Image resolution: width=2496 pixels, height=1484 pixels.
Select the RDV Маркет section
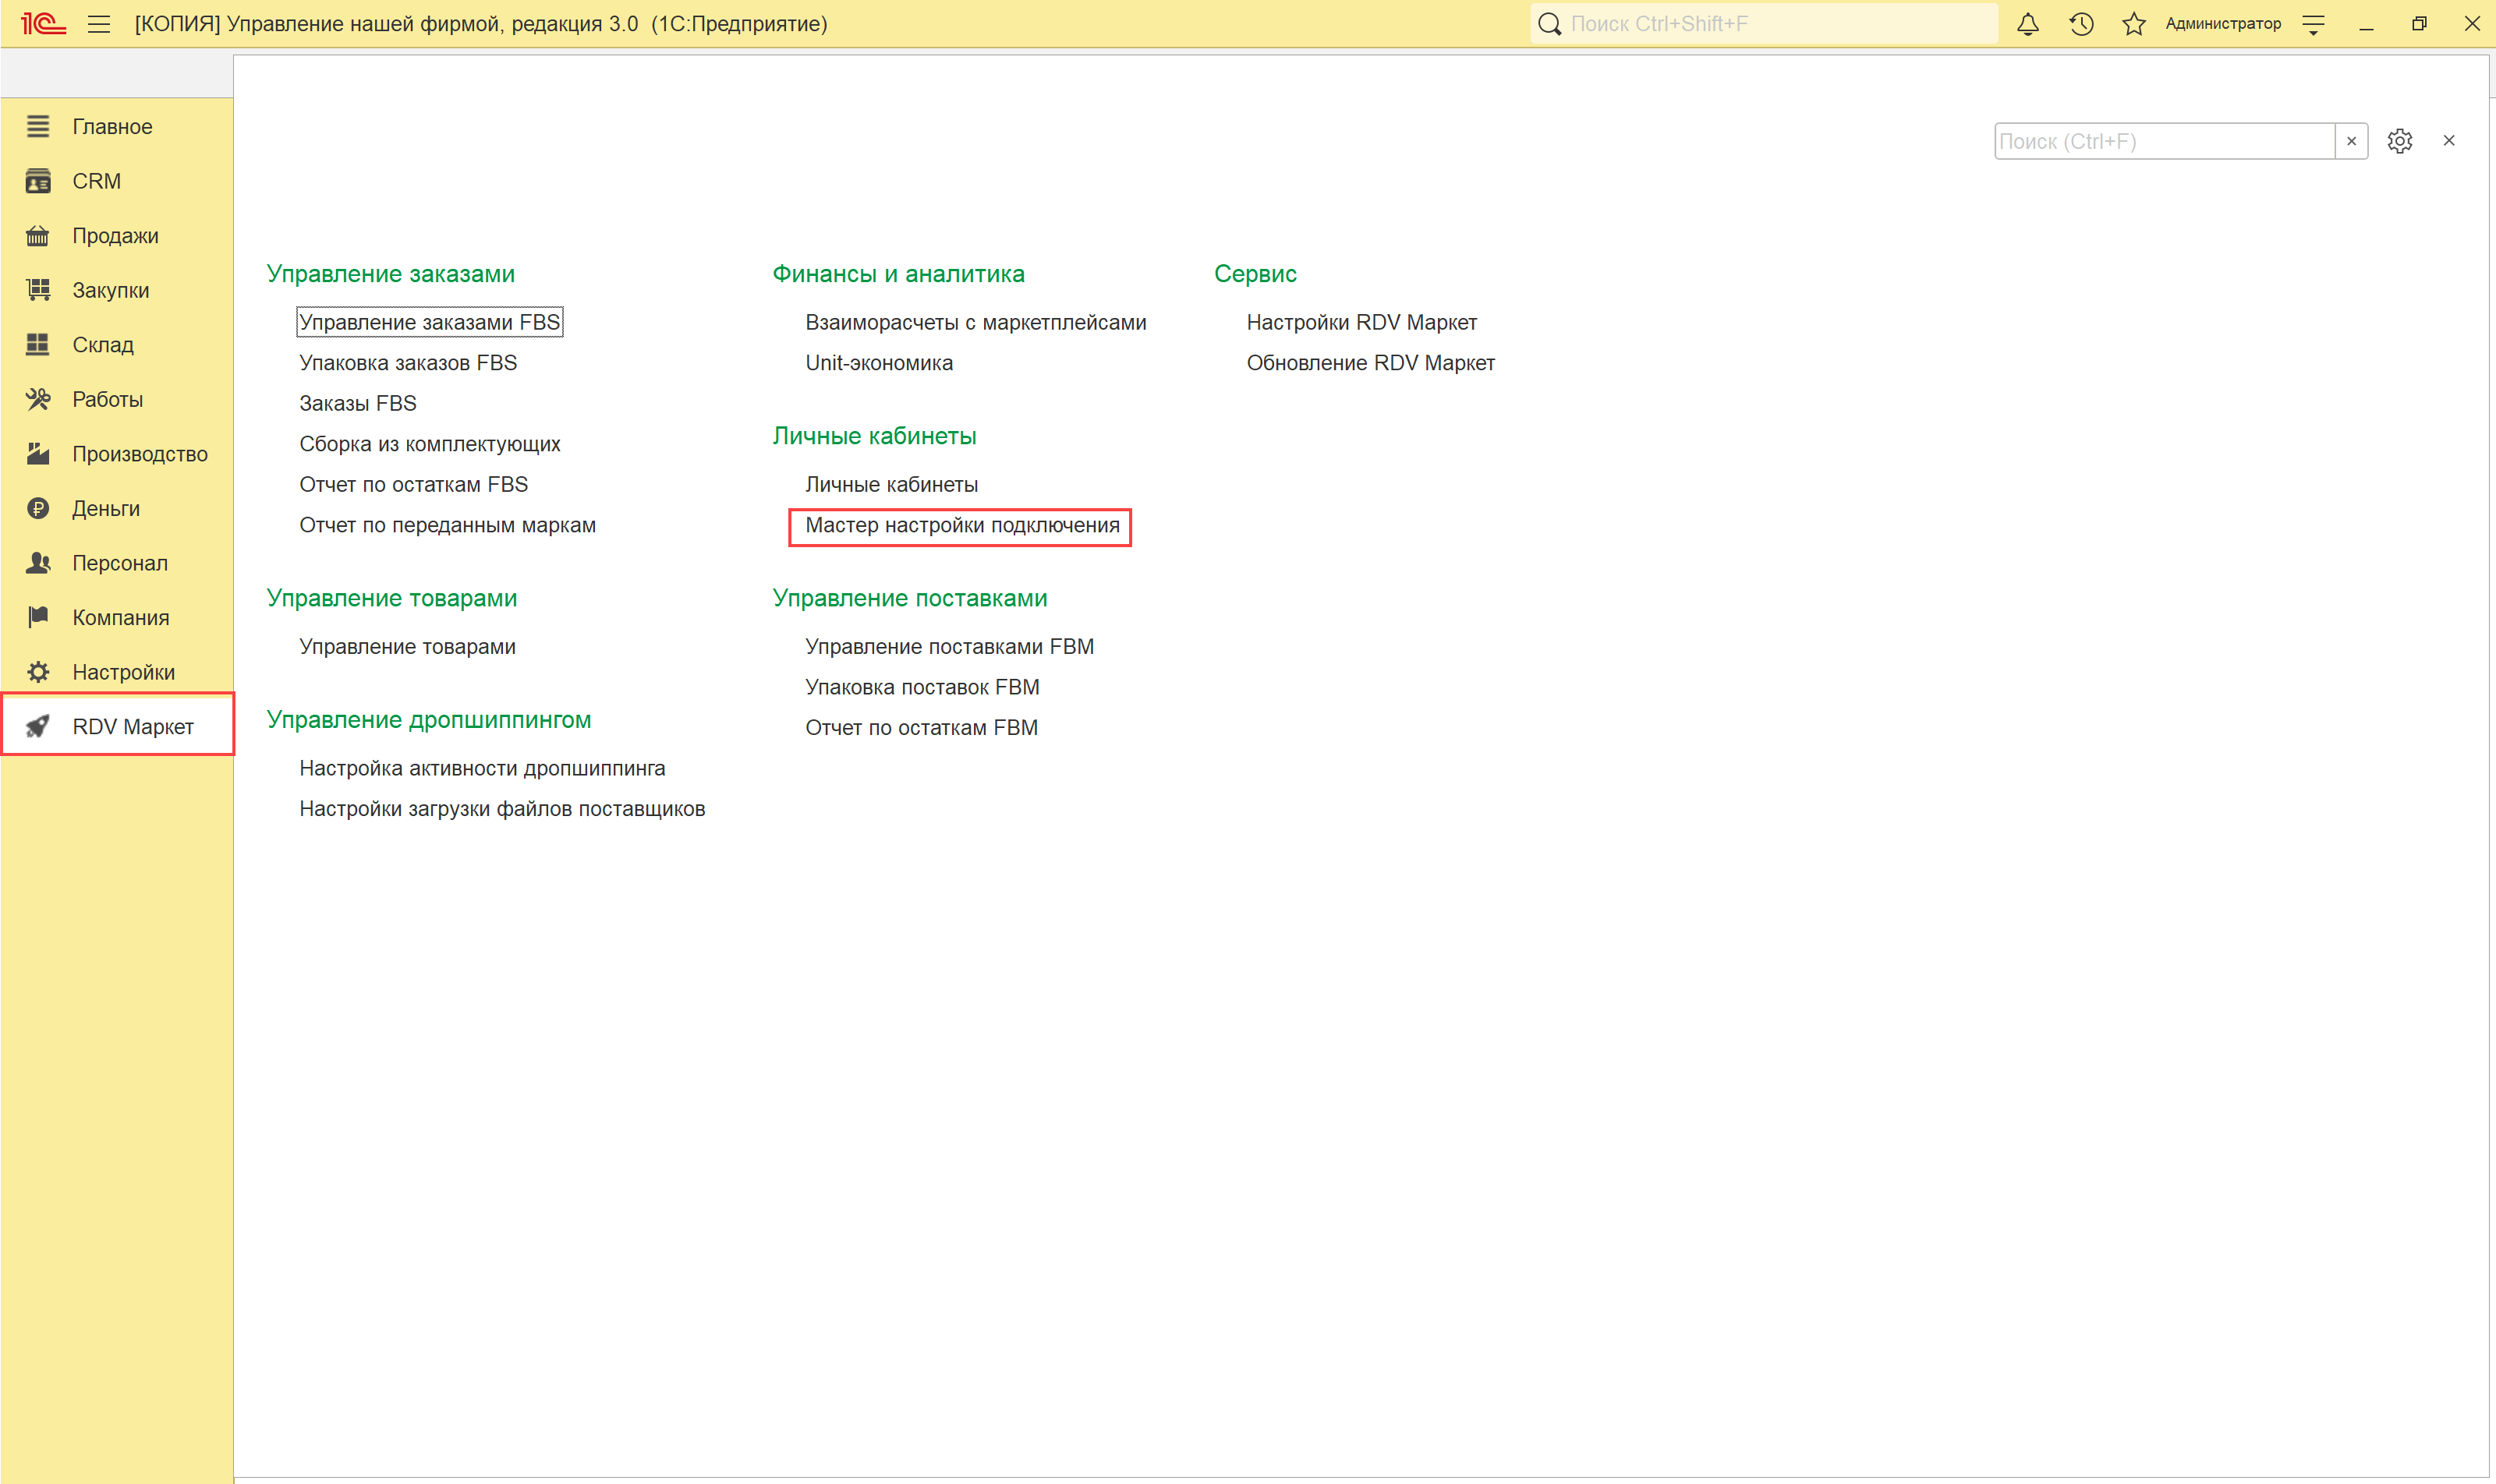point(117,726)
